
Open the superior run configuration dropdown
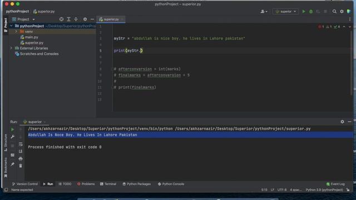[285, 11]
